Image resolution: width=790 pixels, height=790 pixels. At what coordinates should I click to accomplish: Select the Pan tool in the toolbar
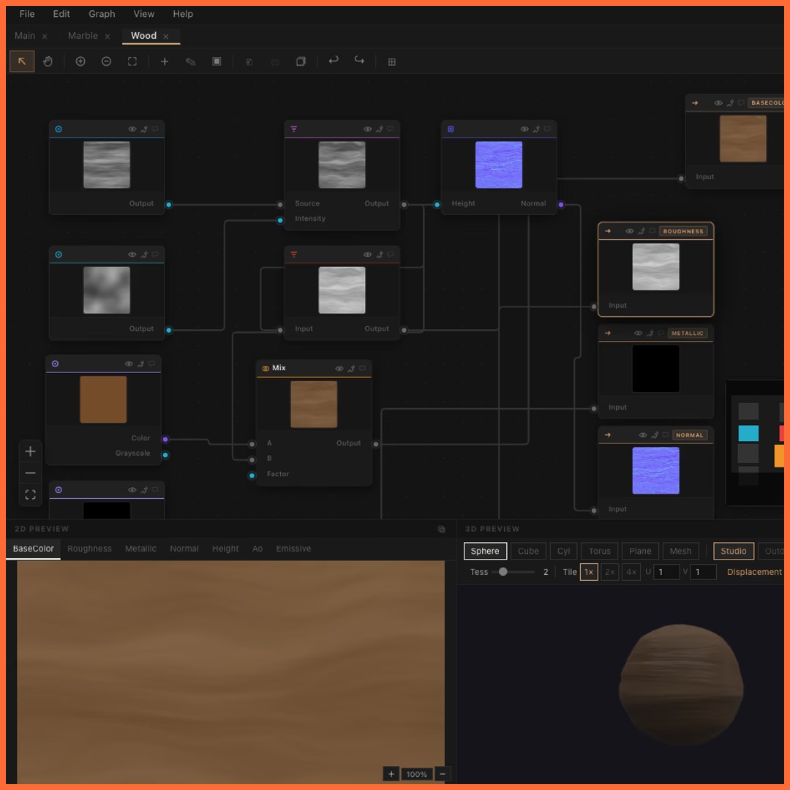pos(48,61)
